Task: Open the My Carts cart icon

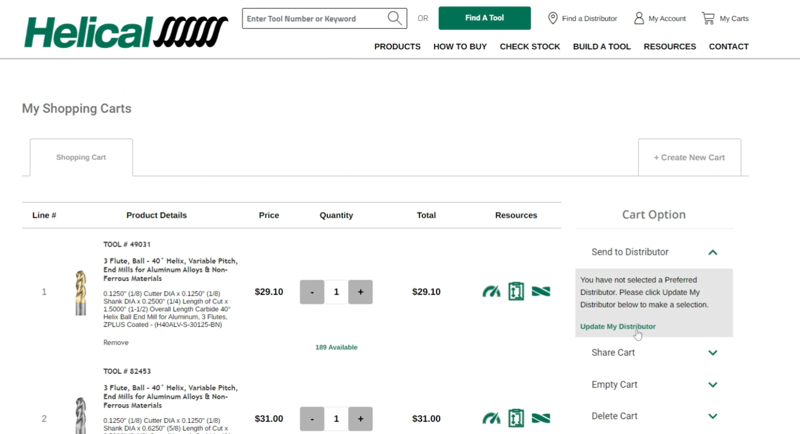Action: point(708,19)
